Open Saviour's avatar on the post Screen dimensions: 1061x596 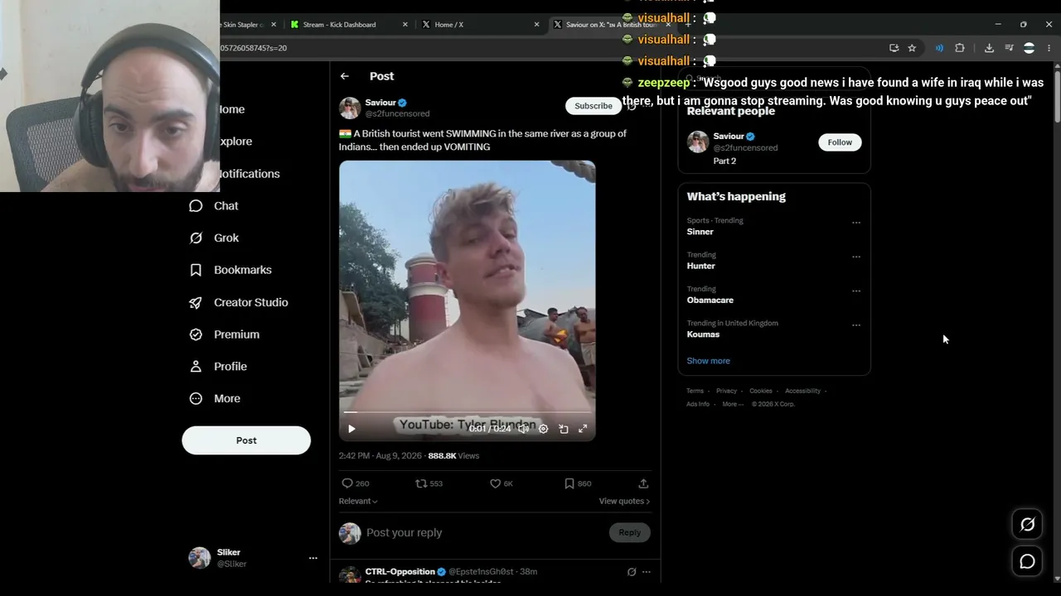click(350, 108)
